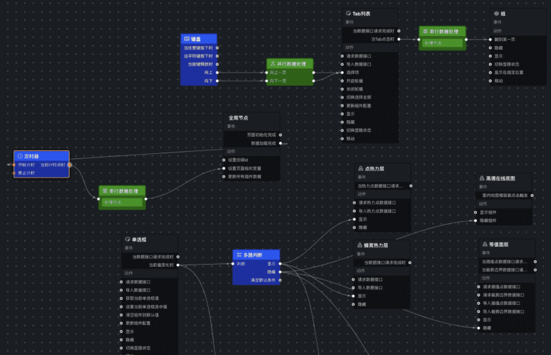Click icon of 串行数据处理 node beside Tab列表

[425, 31]
